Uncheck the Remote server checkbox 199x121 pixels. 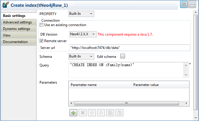[42, 41]
